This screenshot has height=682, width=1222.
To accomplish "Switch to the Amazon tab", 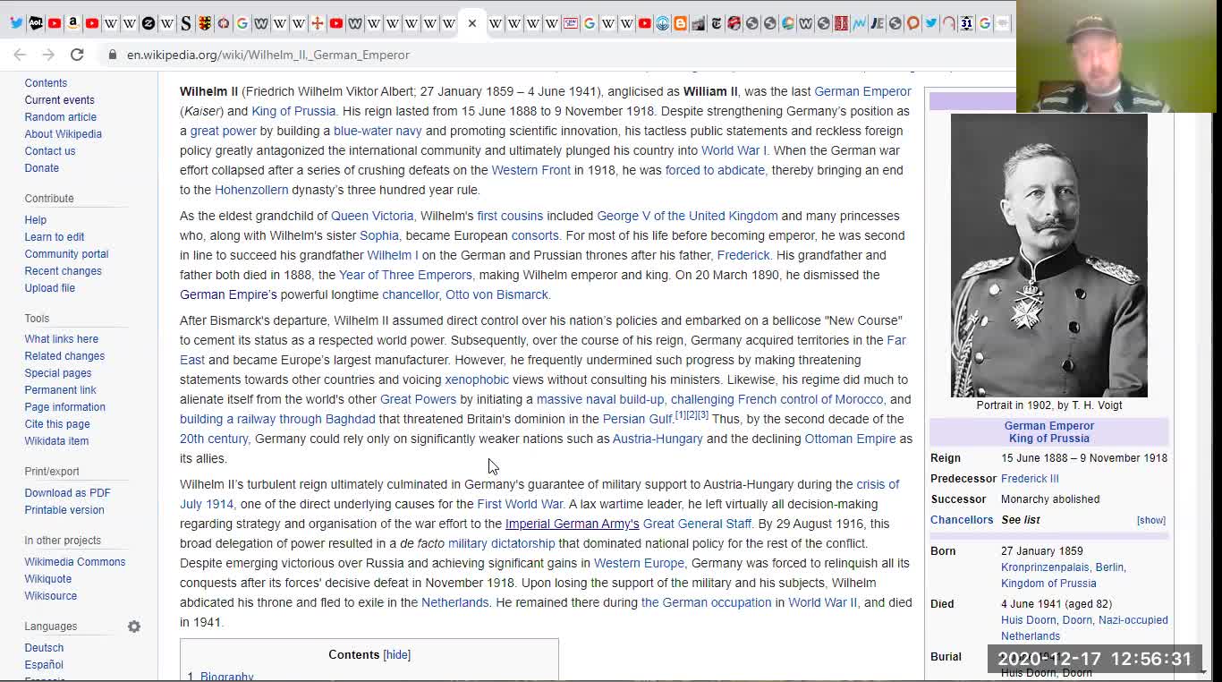I will tap(72, 23).
